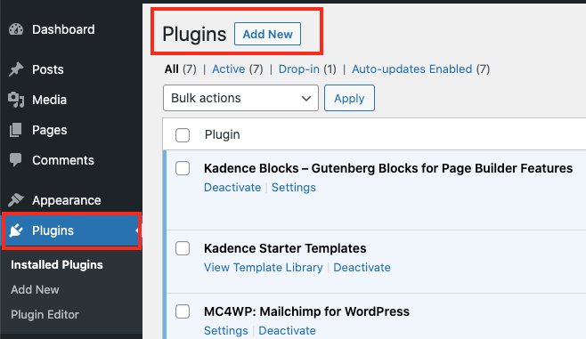Toggle the select-all Plugin header checkbox
The width and height of the screenshot is (586, 339).
pos(183,135)
